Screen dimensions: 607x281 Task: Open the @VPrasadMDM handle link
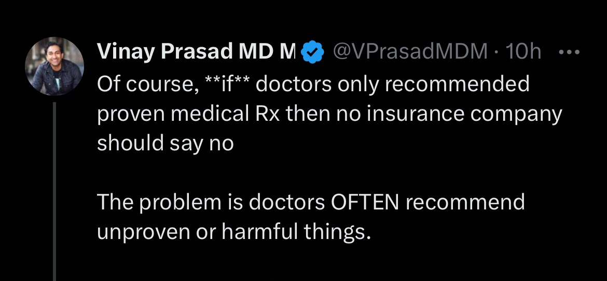(409, 51)
